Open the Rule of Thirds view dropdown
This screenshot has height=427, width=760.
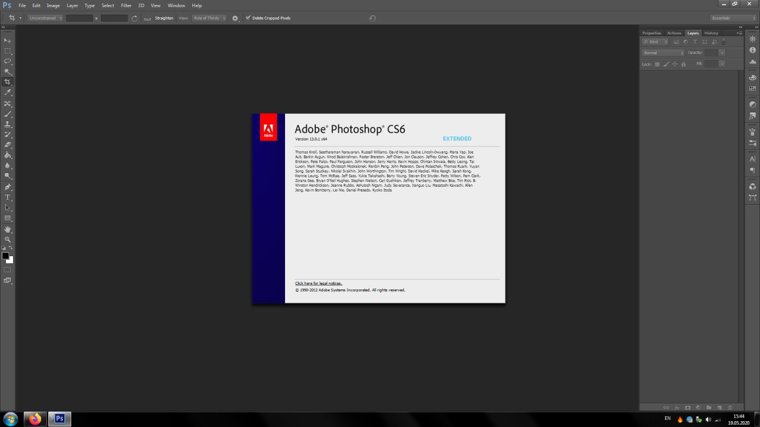click(x=209, y=18)
